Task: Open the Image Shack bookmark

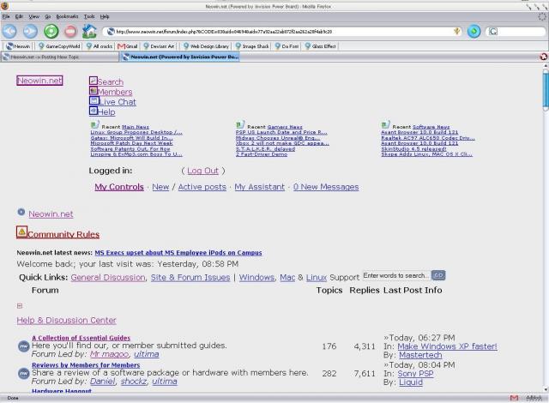Action: (x=252, y=46)
